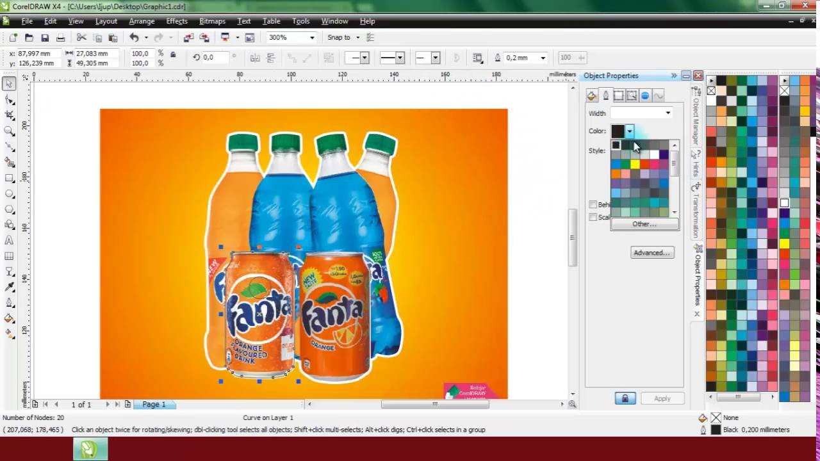
Task: Open the File menu
Action: (x=27, y=21)
